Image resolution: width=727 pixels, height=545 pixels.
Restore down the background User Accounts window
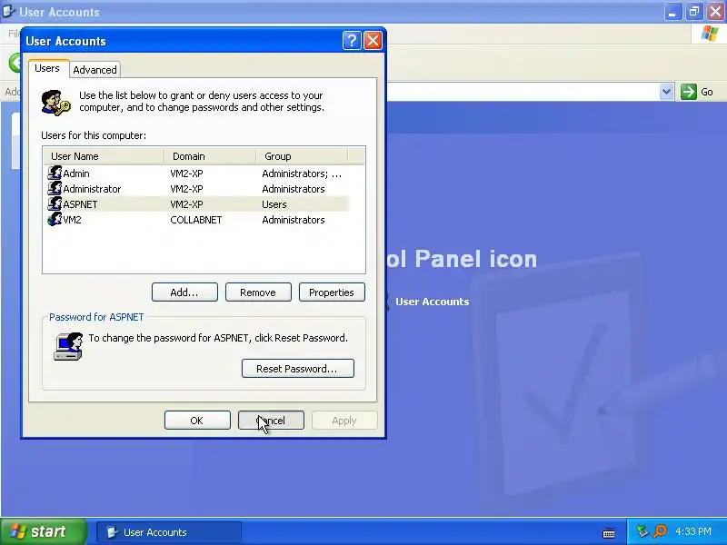click(694, 12)
